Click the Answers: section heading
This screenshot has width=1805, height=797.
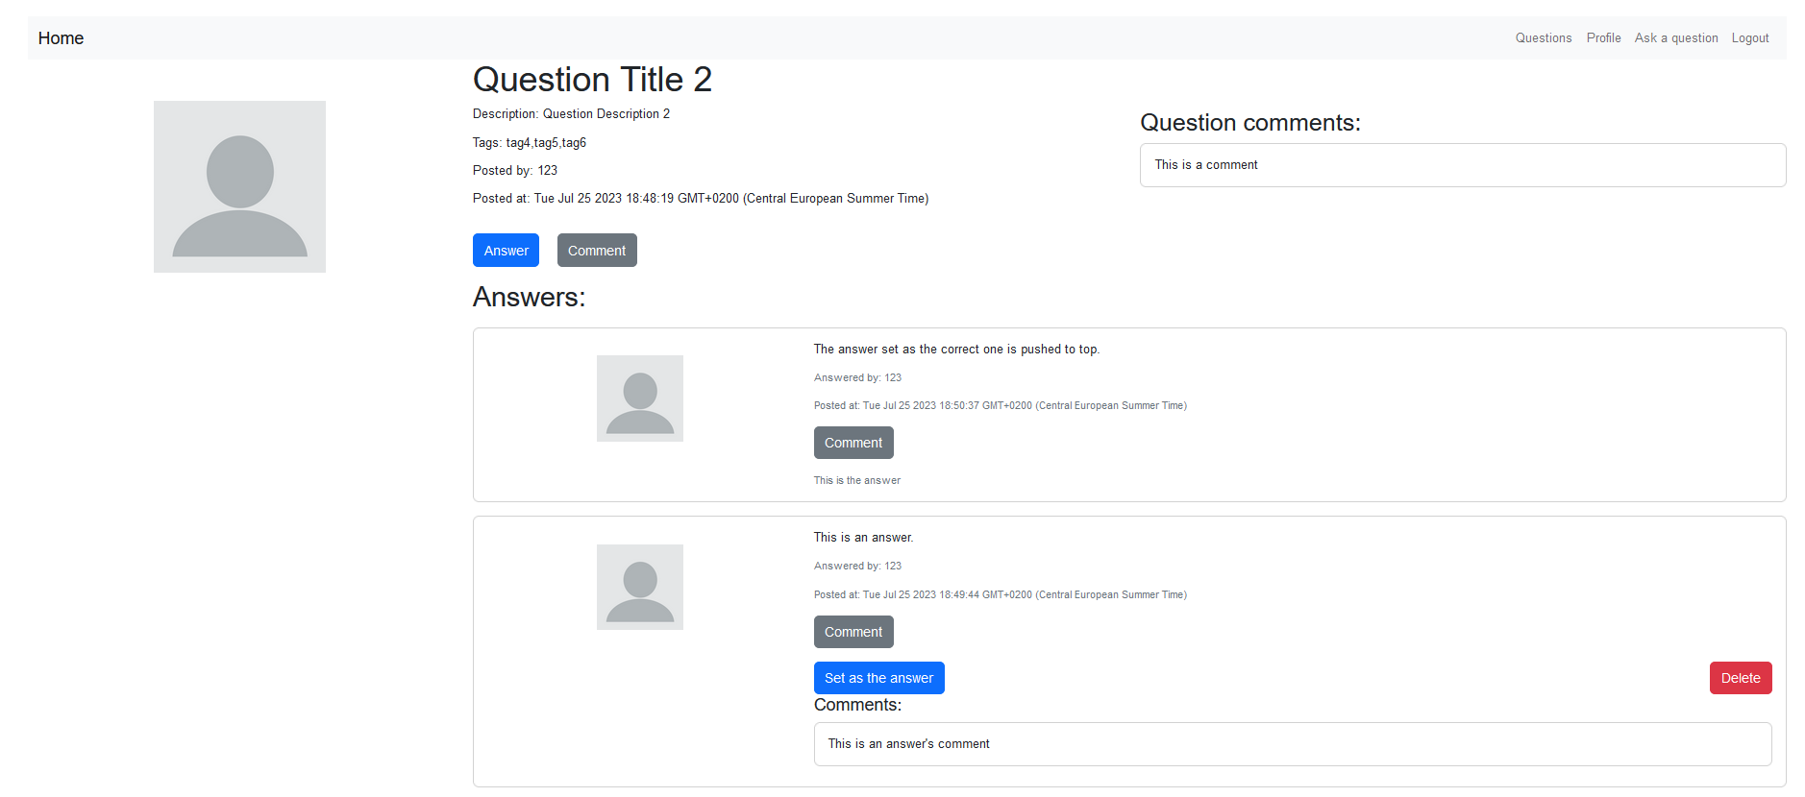(x=529, y=297)
